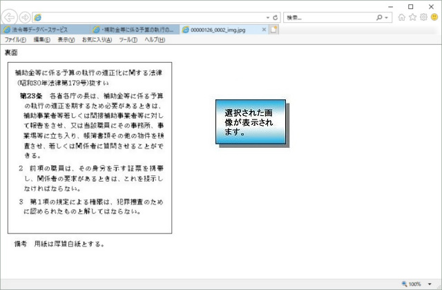
Task: Open a new tab button
Action: point(273,30)
